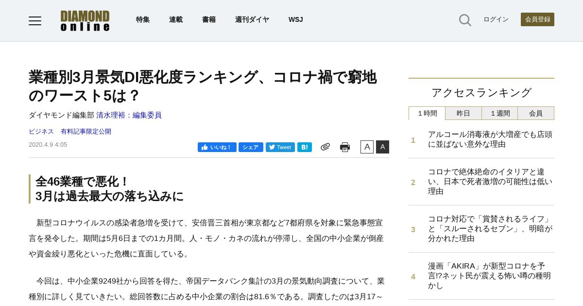
Task: Click the ログイン link
Action: pyautogui.click(x=496, y=19)
